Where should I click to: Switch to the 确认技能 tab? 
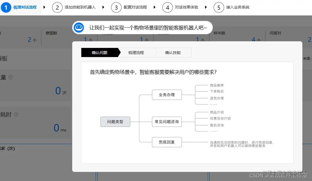point(174,52)
